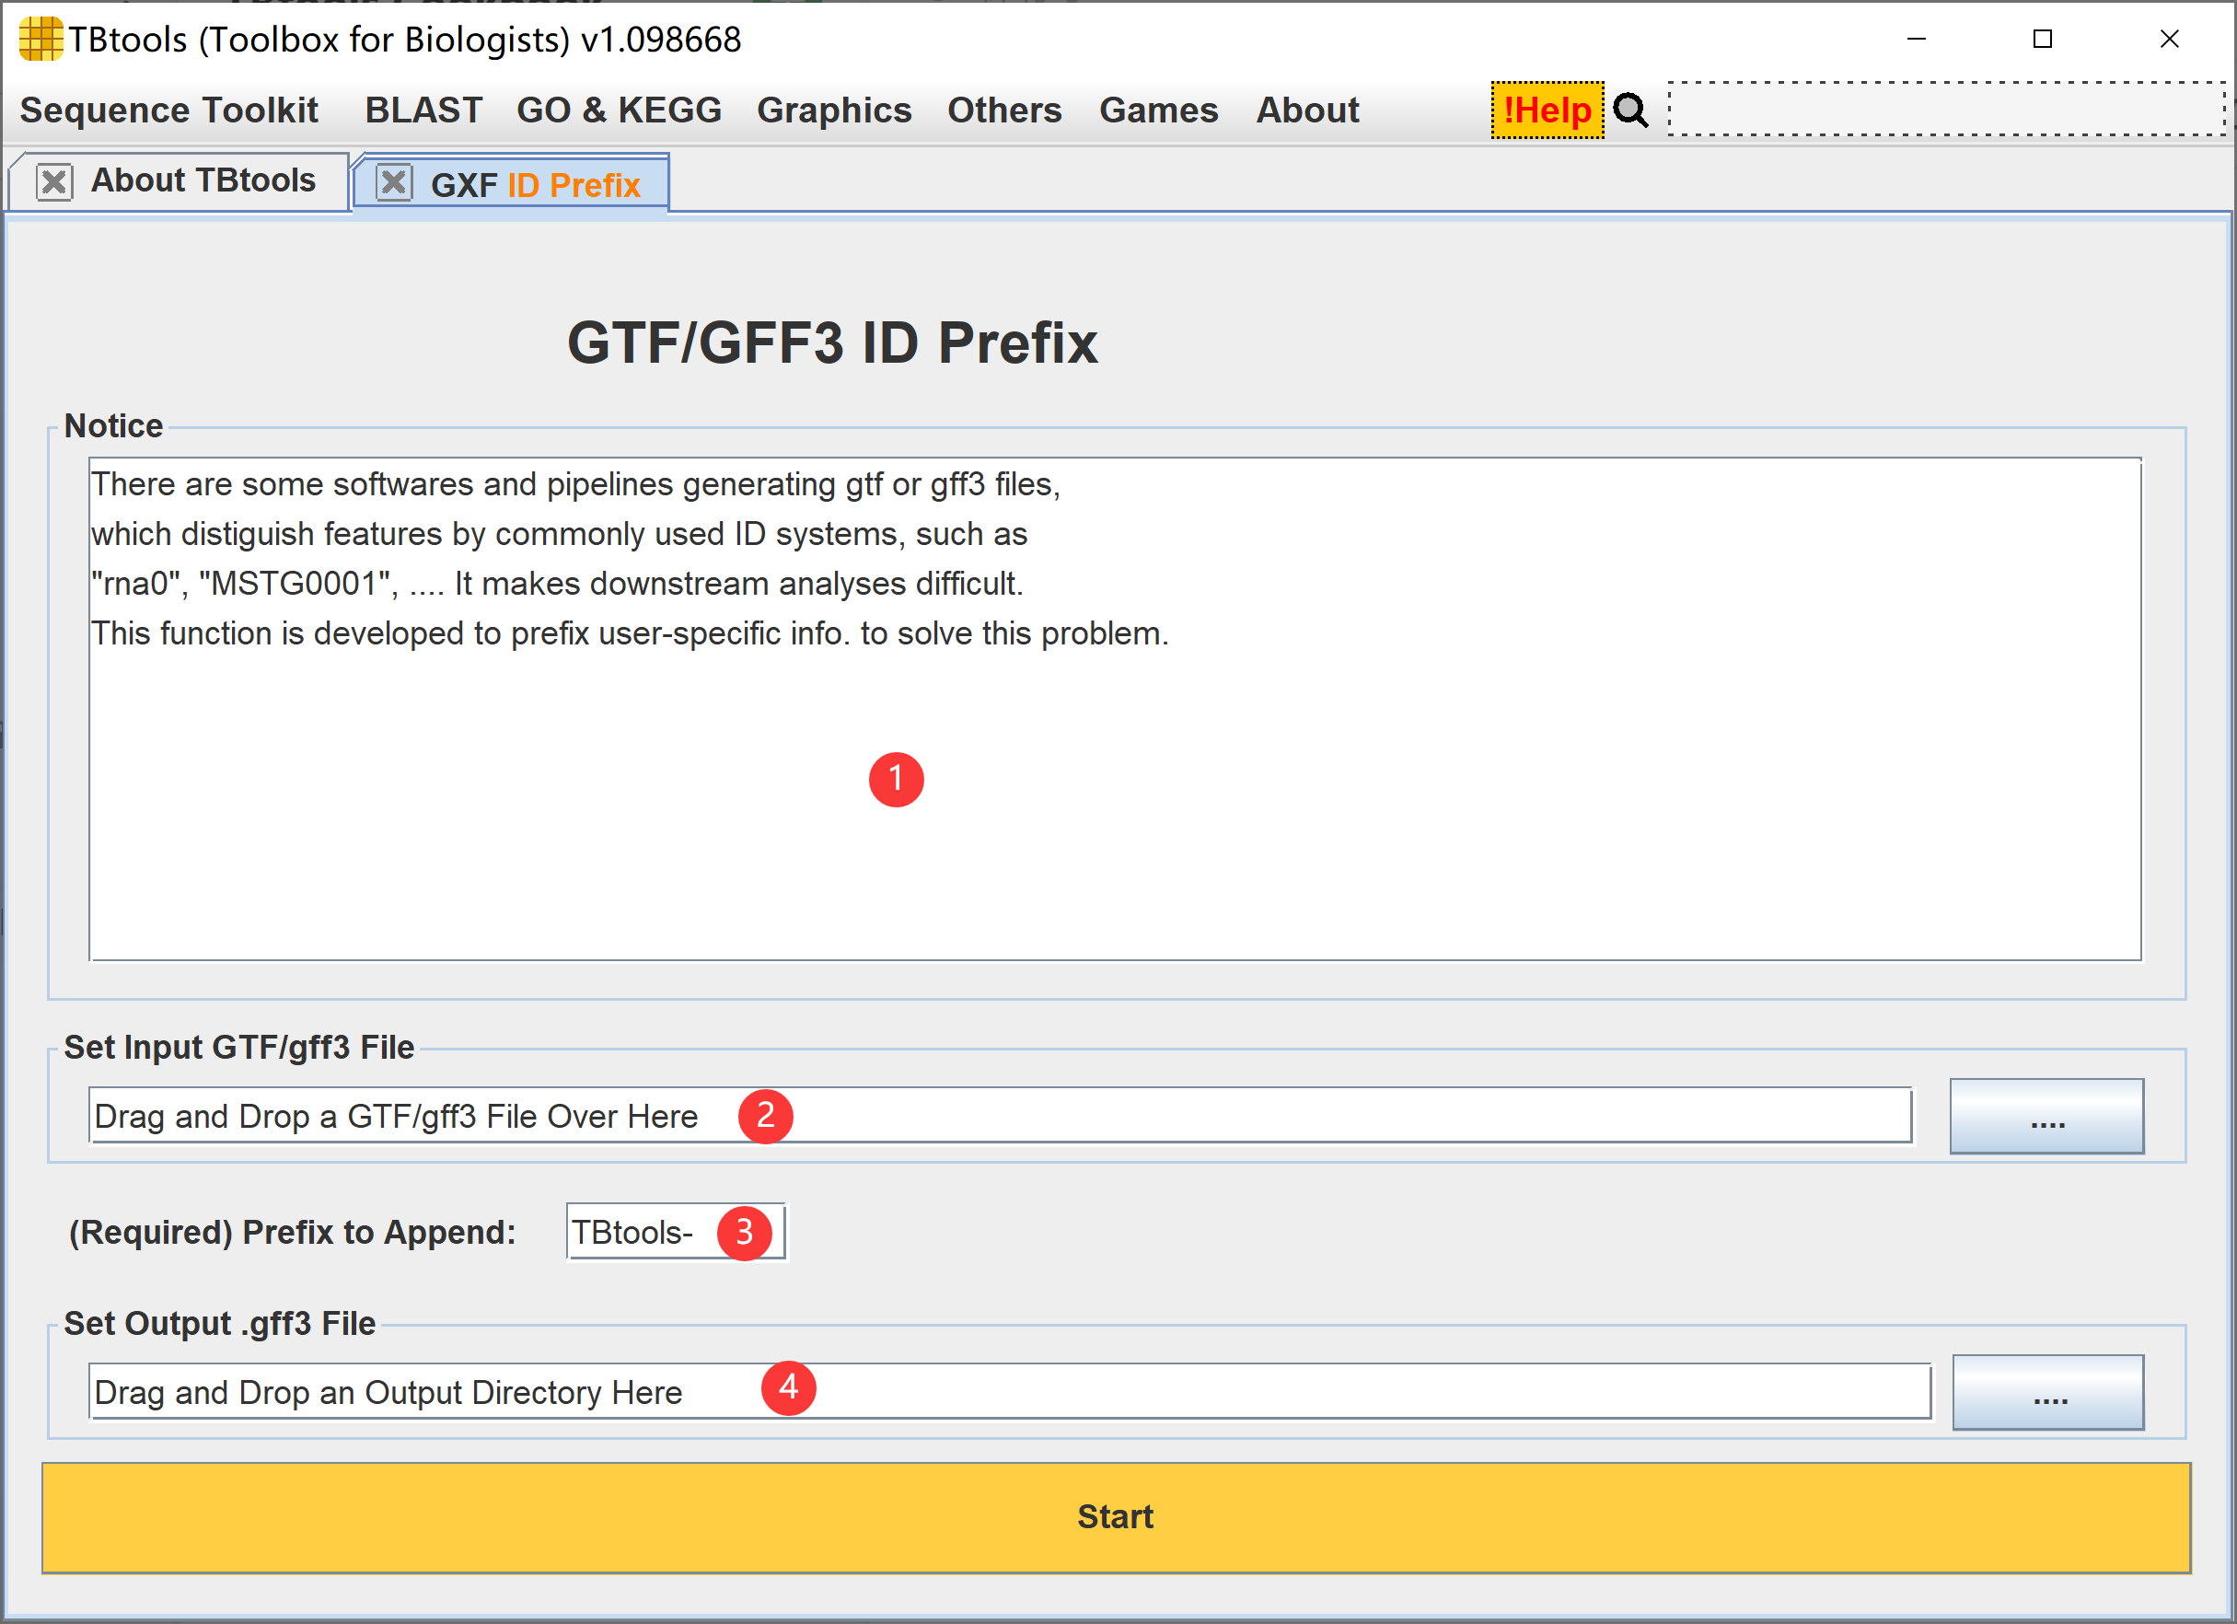Browse for output .gff3 file

[2047, 1392]
